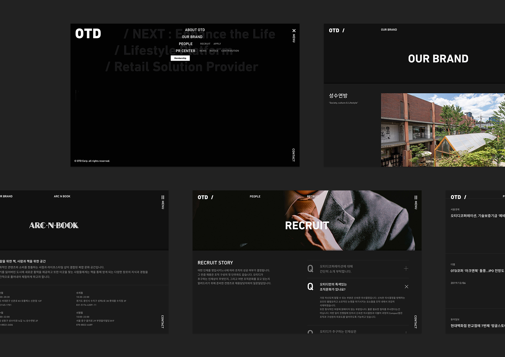Close the menu overlay with X icon

(x=294, y=31)
